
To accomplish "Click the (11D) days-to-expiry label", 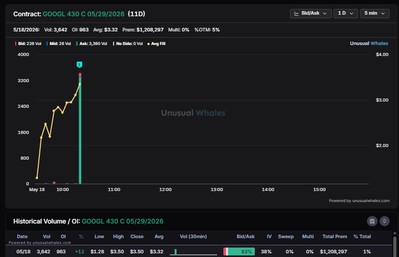I will 136,14.
